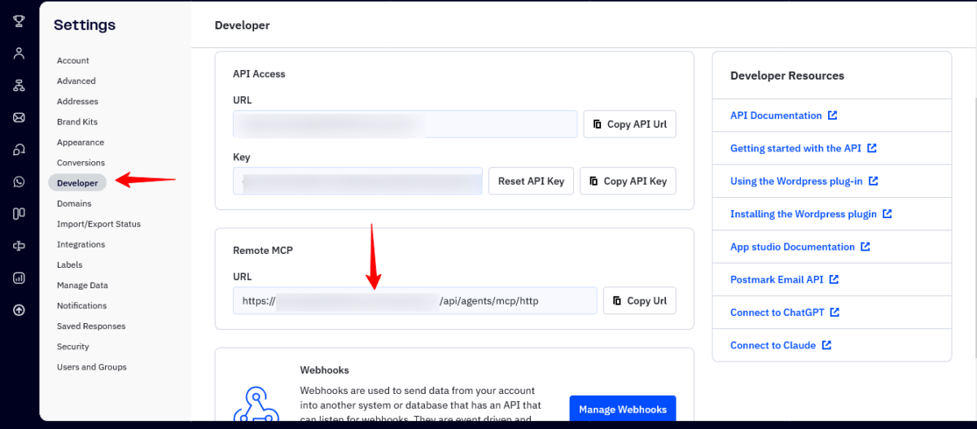
Task: Open Appearance settings
Action: point(81,142)
